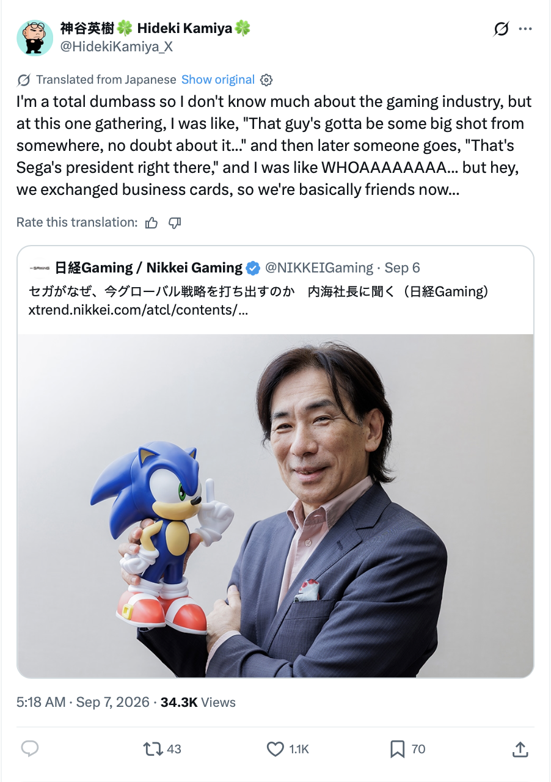Open the quoted post photo with Sonic figure
Image resolution: width=551 pixels, height=782 pixels.
(x=275, y=506)
